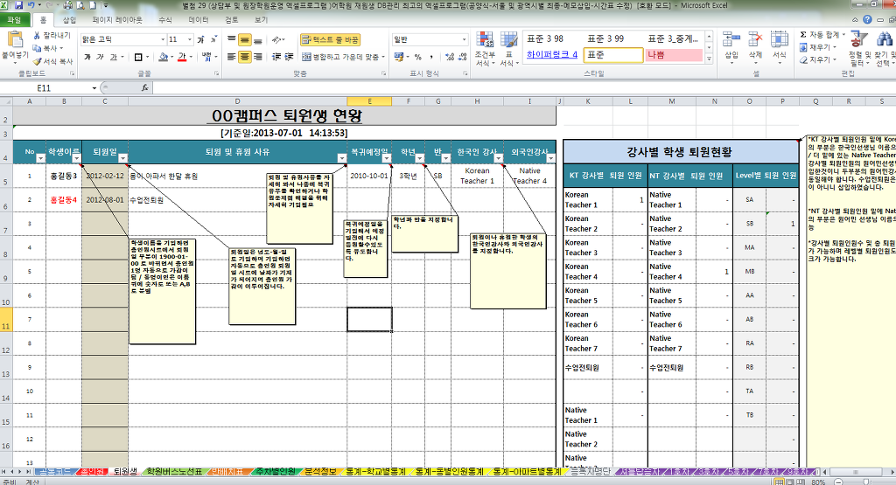Switch to the 페이지 레이아웃 ribbon tab
Screen dimensions: 896x485
(117, 19)
